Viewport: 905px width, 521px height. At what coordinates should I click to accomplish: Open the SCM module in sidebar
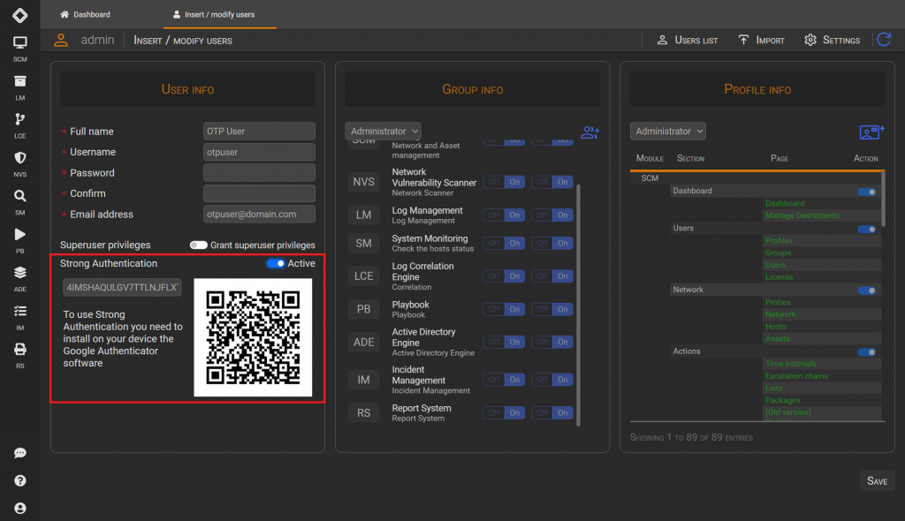point(19,49)
